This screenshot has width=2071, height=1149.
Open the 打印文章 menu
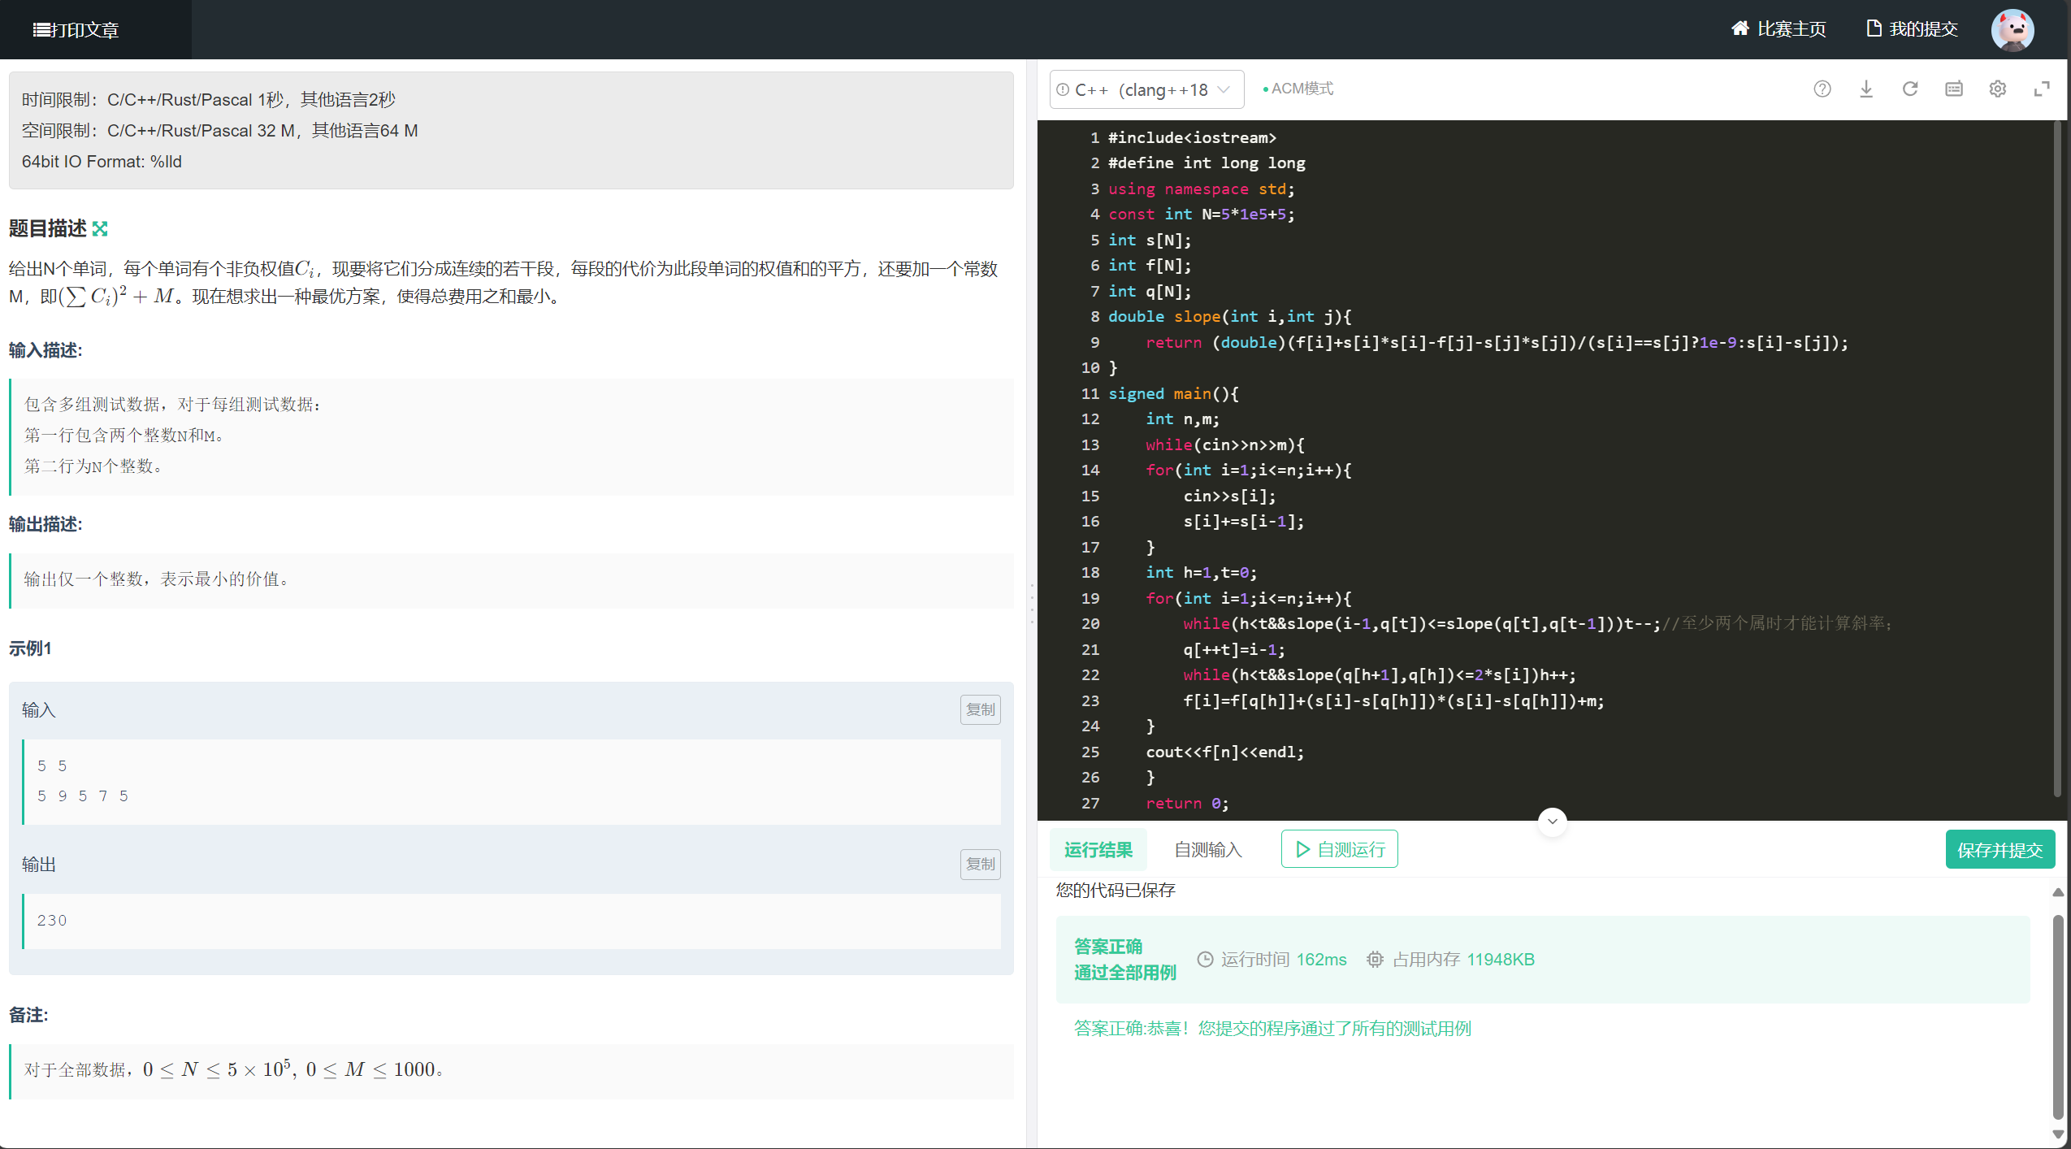click(x=76, y=30)
